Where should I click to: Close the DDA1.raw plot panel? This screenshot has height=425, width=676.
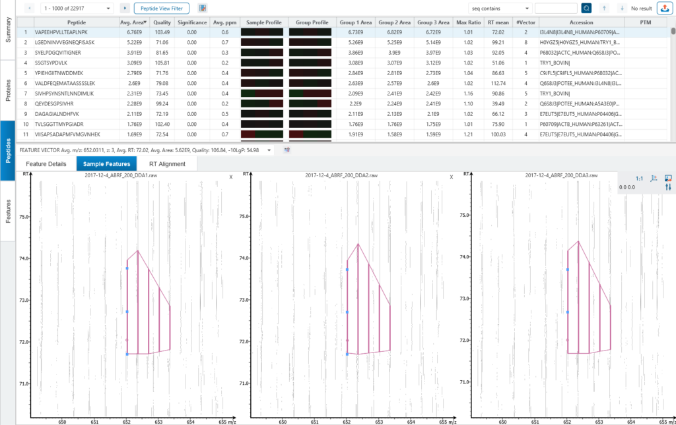231,177
